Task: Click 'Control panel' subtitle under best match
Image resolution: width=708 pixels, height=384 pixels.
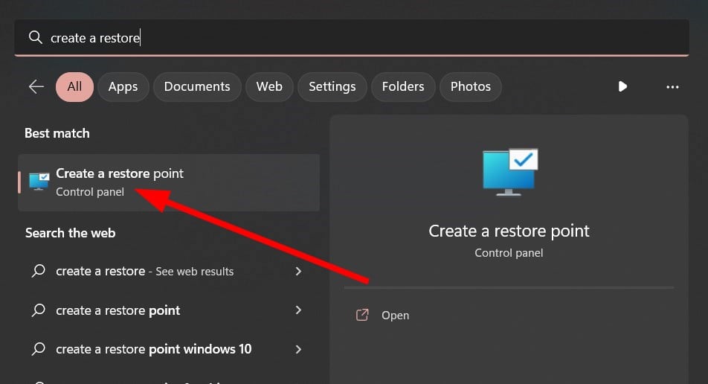Action: pyautogui.click(x=90, y=192)
